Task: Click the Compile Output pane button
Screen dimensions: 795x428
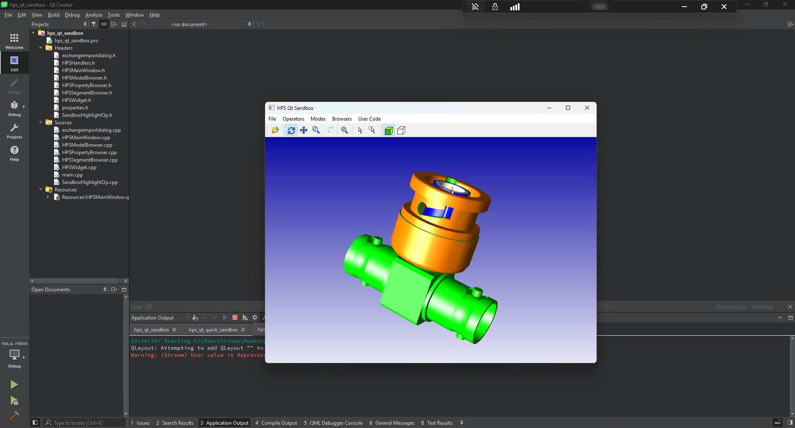Action: point(276,423)
